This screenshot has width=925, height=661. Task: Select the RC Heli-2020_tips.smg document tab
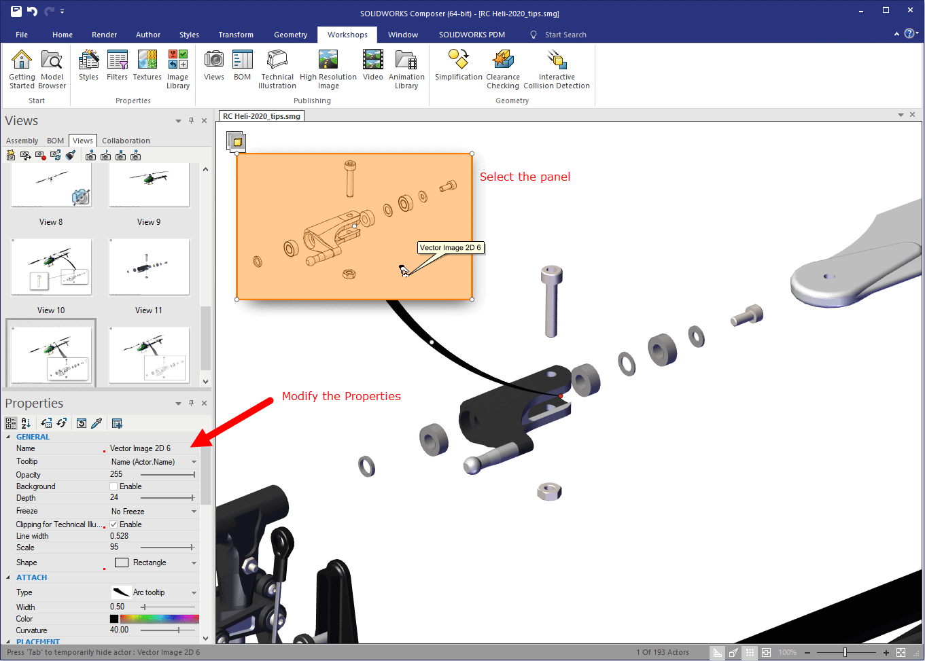tap(262, 116)
